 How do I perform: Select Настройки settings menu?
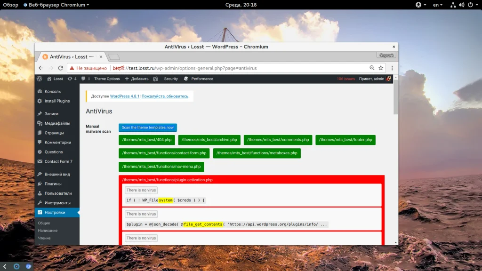coord(57,212)
